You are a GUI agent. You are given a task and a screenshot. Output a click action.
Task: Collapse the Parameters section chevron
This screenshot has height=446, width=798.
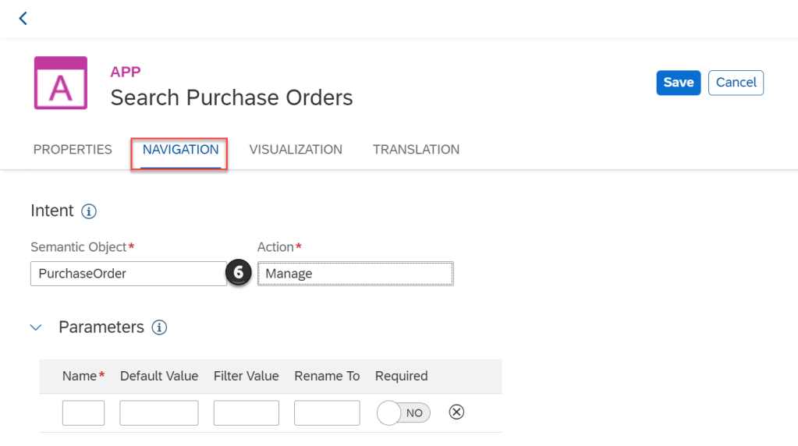(36, 327)
